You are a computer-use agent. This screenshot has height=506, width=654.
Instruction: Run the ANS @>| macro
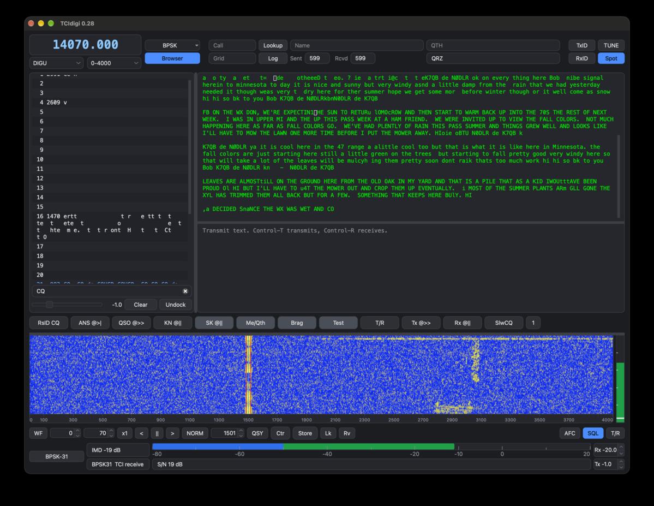[89, 323]
